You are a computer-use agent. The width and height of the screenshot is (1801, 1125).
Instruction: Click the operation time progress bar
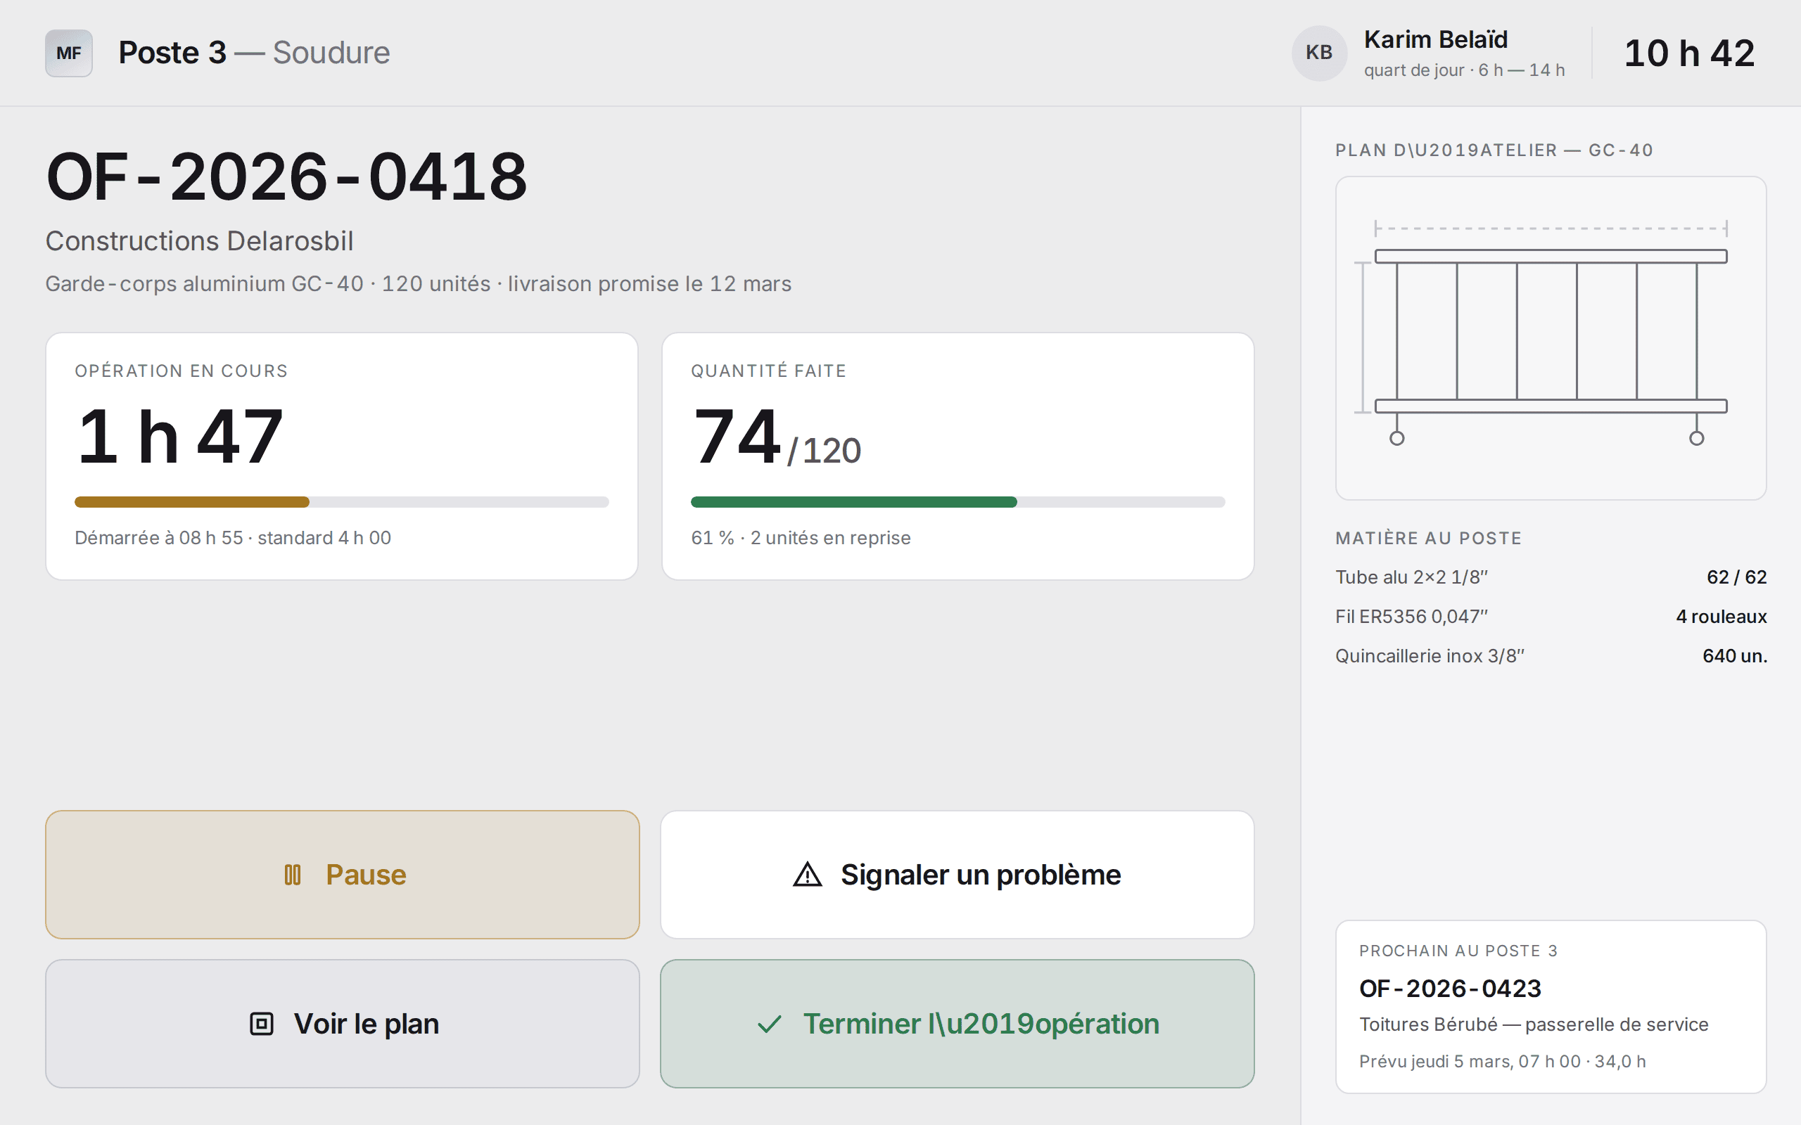342,502
